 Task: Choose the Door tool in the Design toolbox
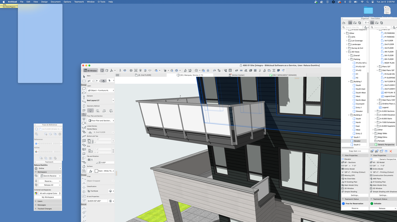pos(84,106)
